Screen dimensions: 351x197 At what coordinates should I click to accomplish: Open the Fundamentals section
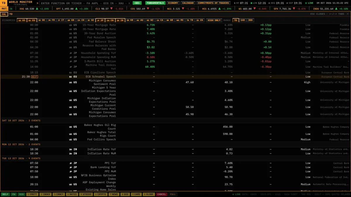pos(155,3)
